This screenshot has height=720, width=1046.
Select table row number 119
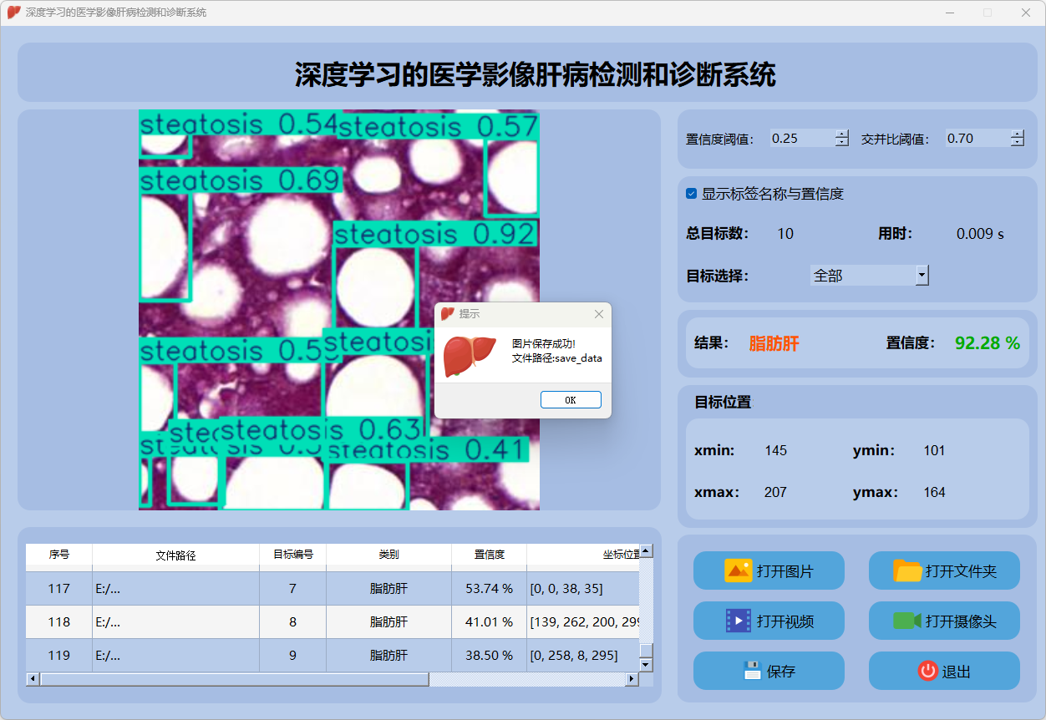pos(333,656)
